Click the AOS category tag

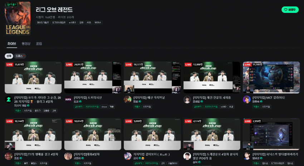pos(89,22)
